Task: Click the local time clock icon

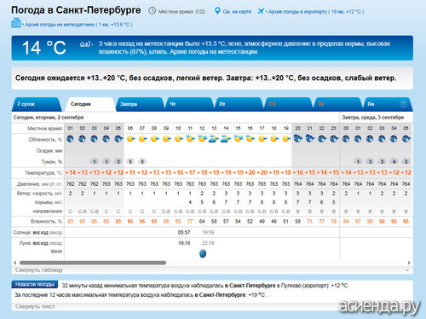Action: pos(153,11)
